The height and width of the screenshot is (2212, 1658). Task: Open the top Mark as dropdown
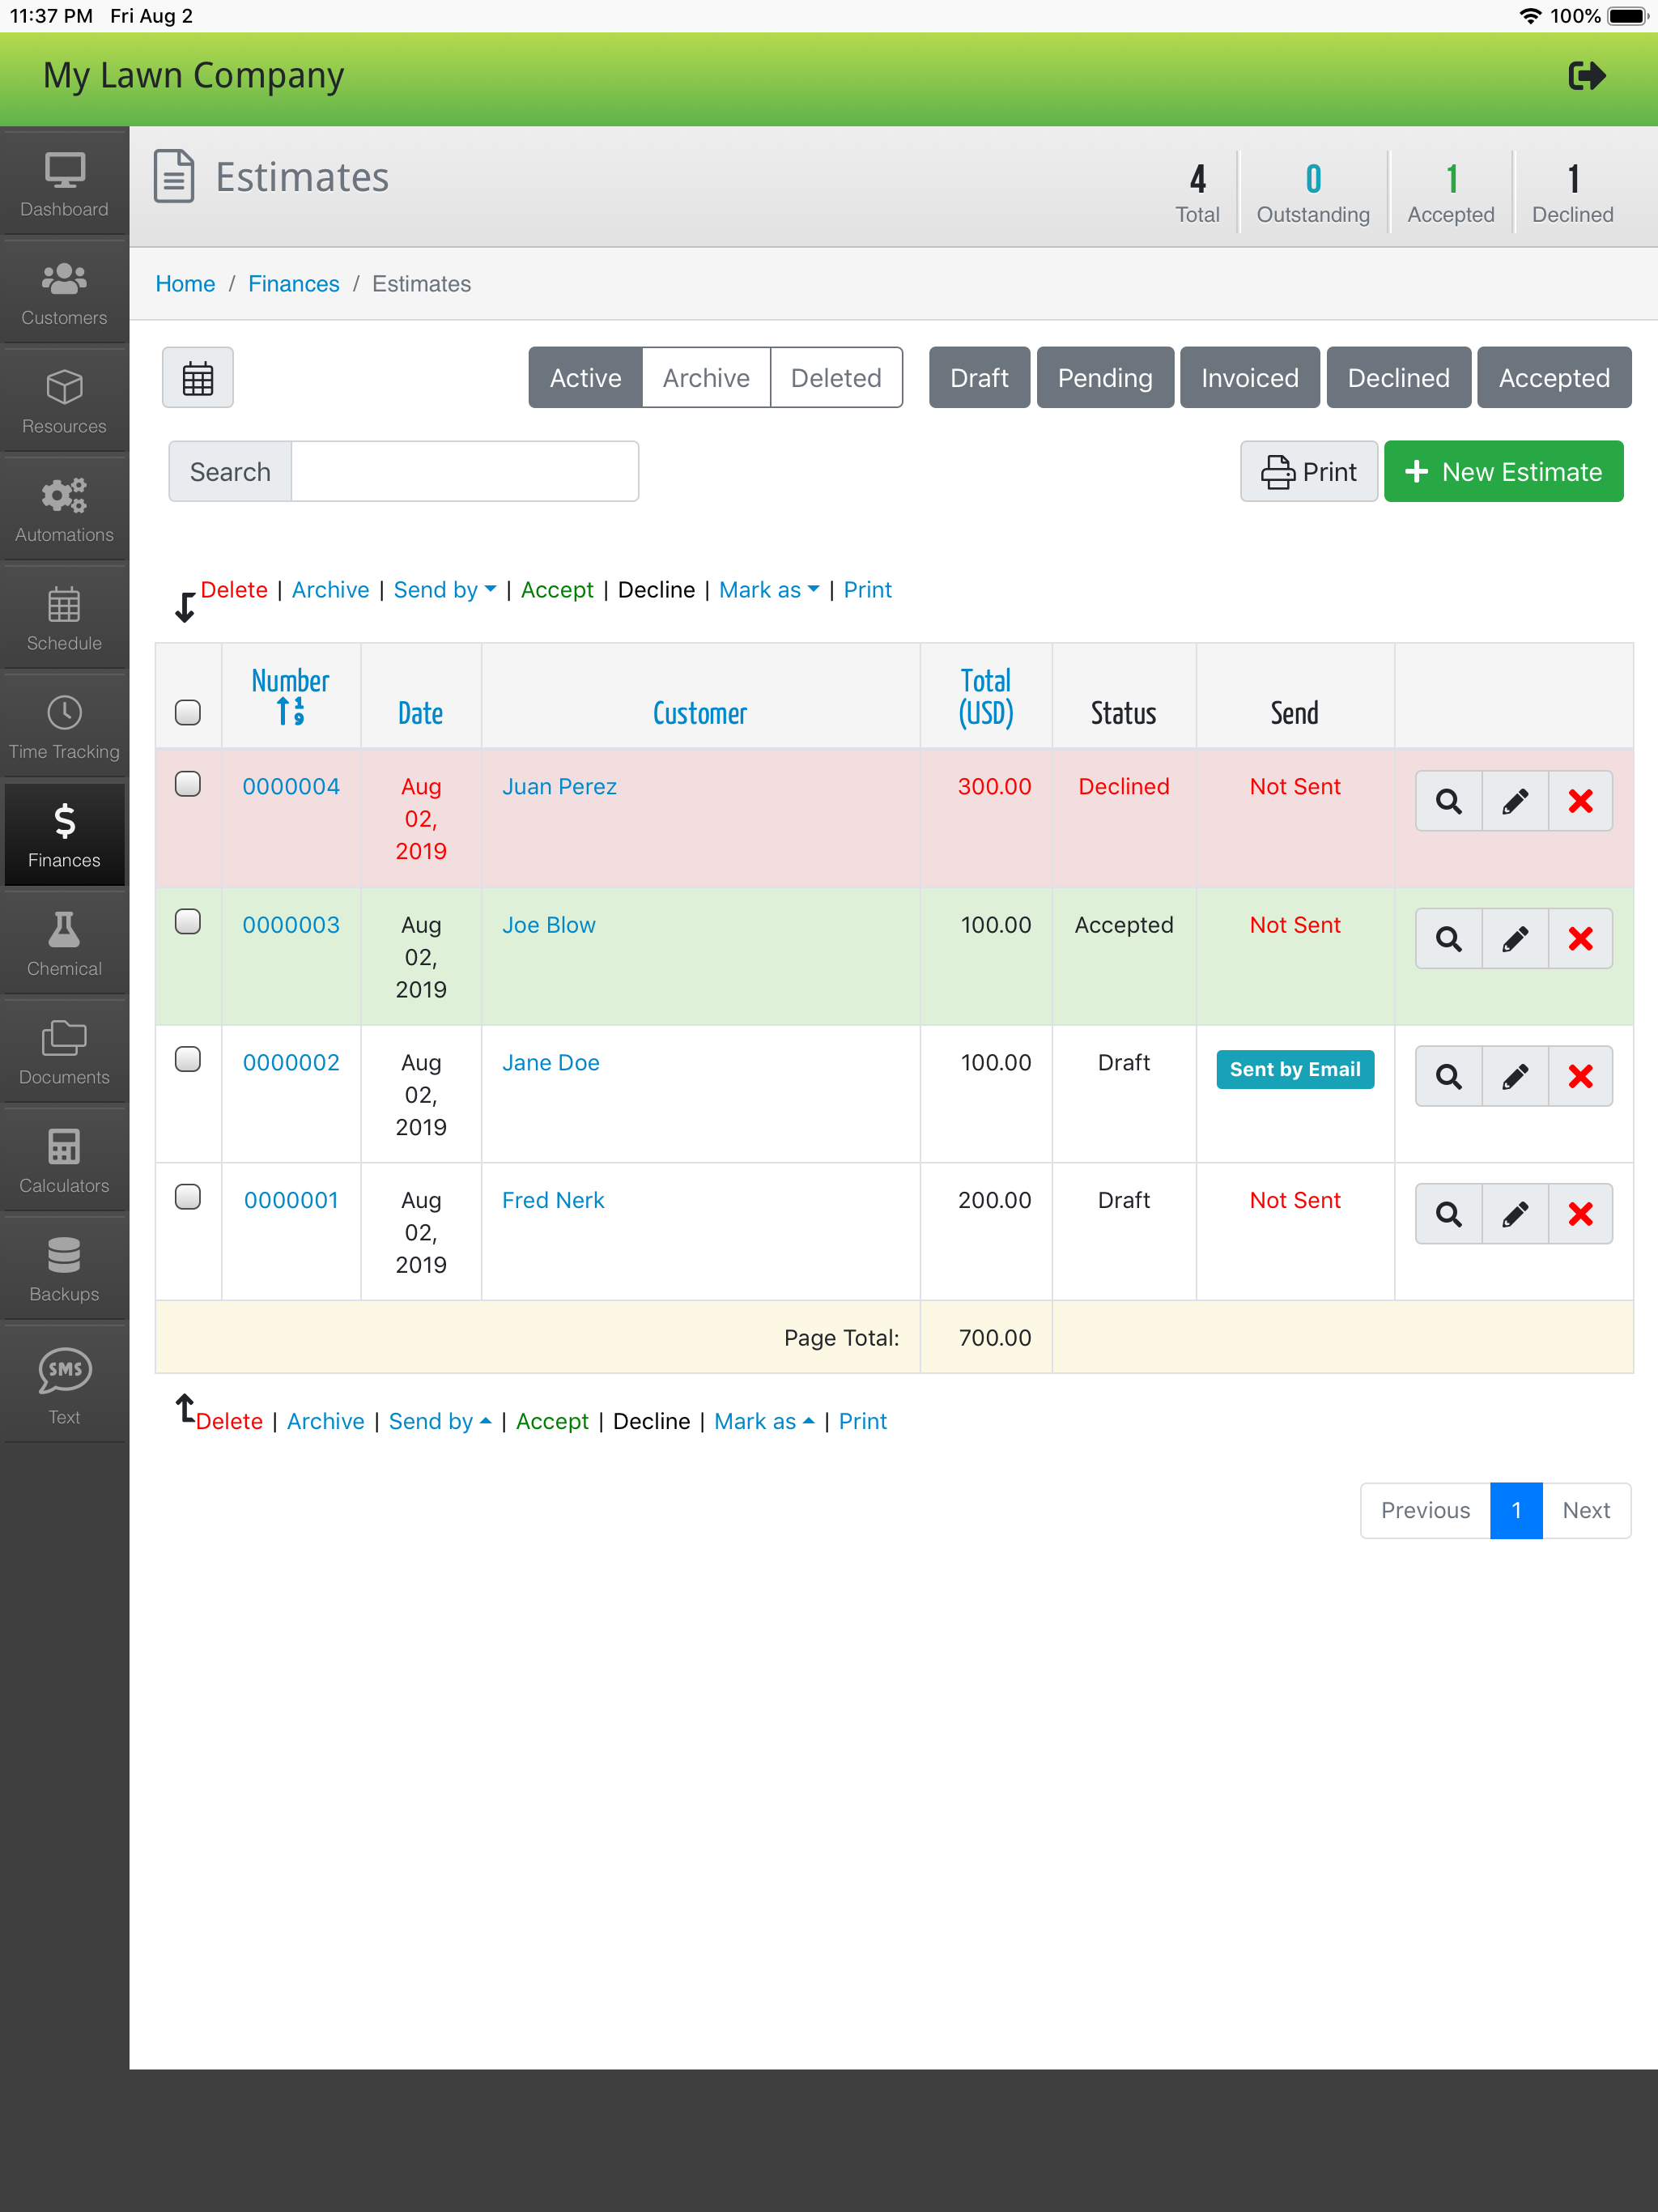[768, 590]
